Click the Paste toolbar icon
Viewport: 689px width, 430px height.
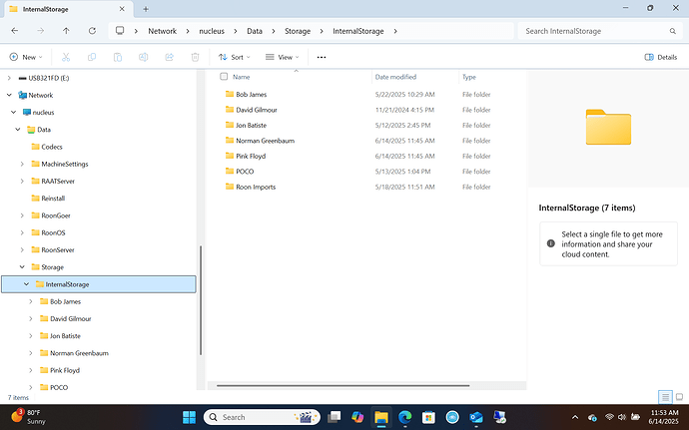[117, 57]
